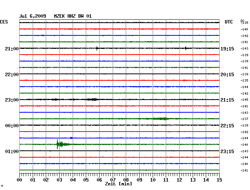Click the Jul 6,2009 date label
Screen dimensions: 250x190
33,16
